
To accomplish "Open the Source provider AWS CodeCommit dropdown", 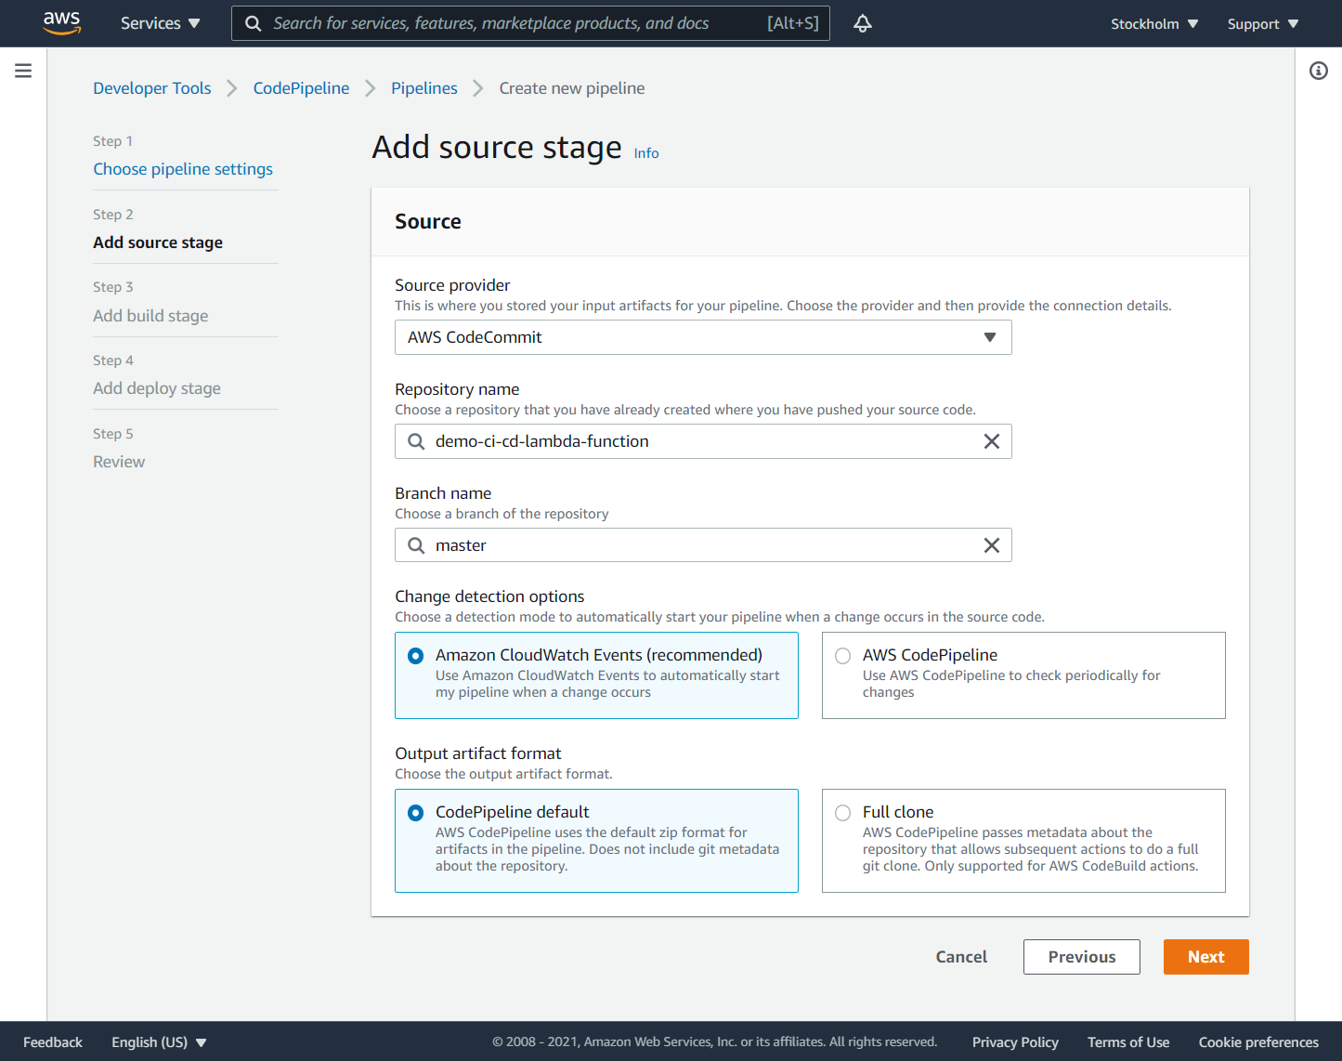I will point(703,337).
